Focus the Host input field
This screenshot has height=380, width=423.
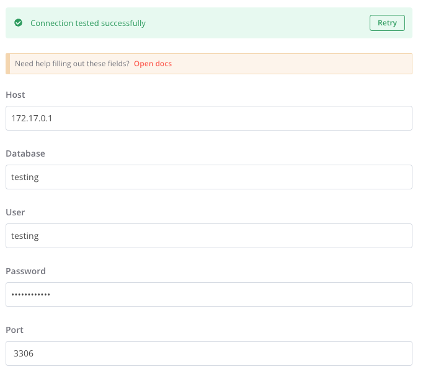[x=208, y=118]
